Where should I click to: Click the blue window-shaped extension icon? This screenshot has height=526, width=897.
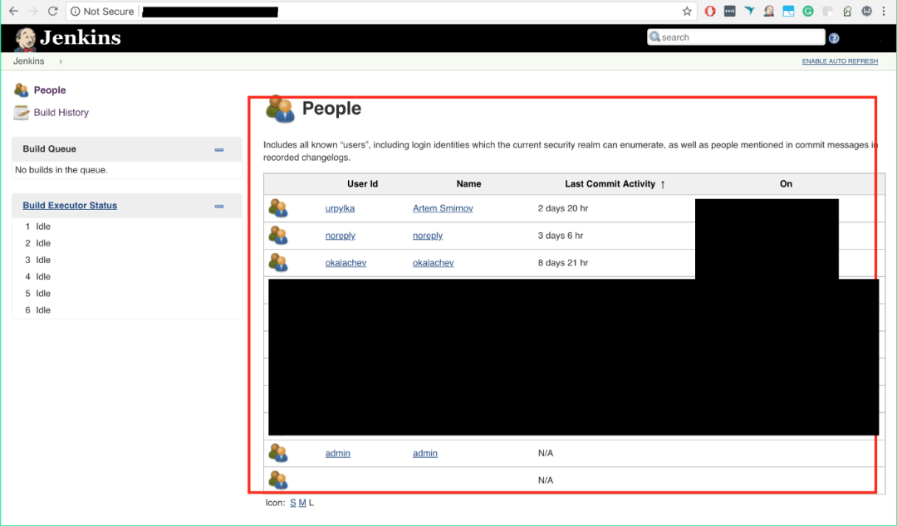(788, 11)
